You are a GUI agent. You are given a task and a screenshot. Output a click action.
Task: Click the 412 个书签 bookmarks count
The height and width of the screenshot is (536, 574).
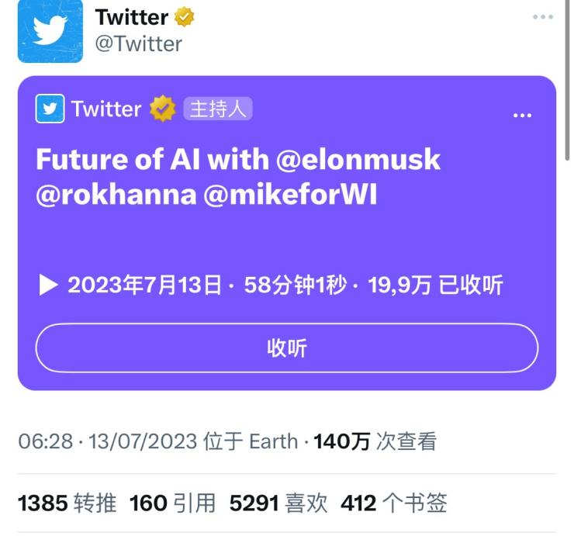(394, 503)
